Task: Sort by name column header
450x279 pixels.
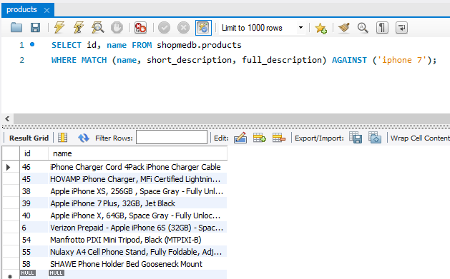Action: click(137, 153)
